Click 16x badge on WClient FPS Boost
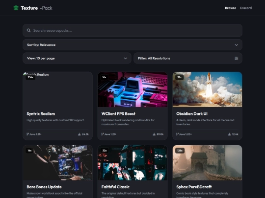The image size is (265, 198). coord(104,77)
